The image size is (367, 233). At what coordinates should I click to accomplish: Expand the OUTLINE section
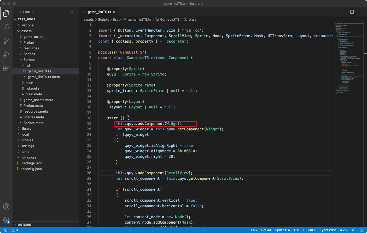click(x=24, y=225)
